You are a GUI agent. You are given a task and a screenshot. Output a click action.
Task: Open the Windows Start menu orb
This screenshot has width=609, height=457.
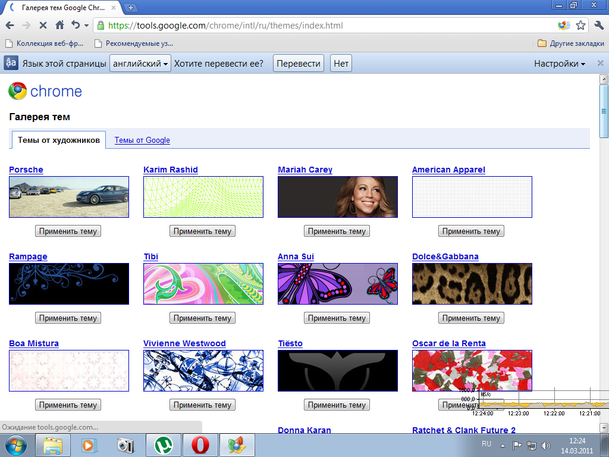16,445
